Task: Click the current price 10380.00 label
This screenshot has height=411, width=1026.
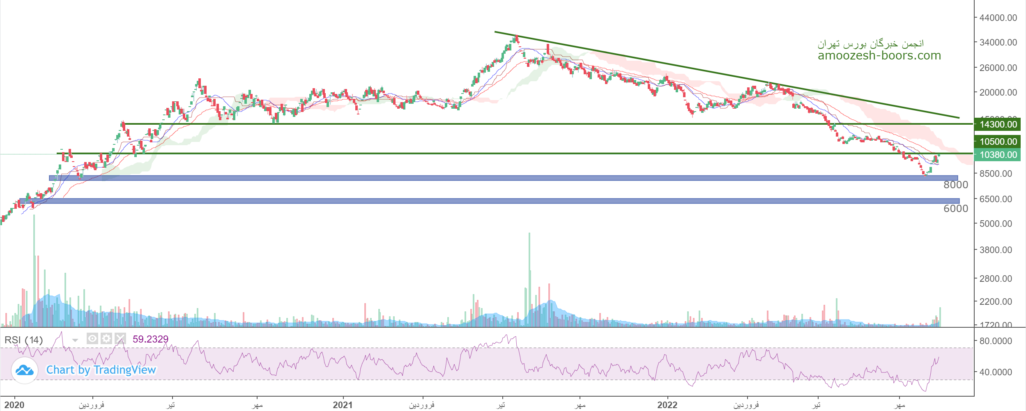Action: (x=998, y=155)
